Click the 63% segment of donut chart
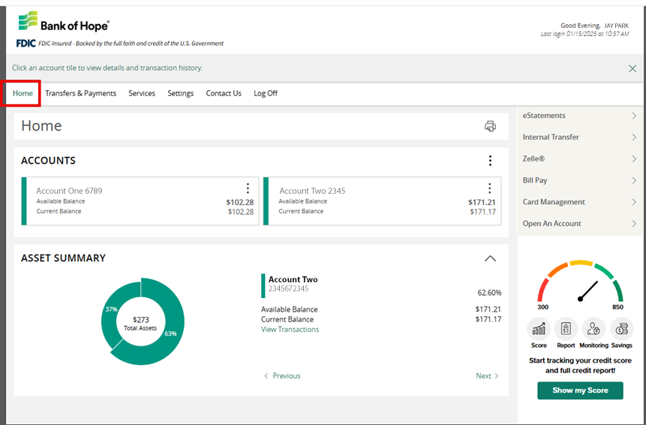Viewport: 646px width, 425px height. (x=170, y=333)
